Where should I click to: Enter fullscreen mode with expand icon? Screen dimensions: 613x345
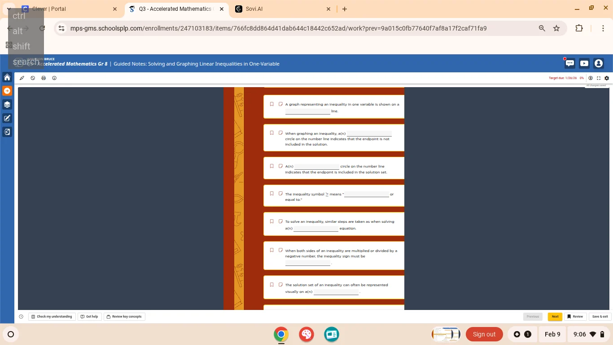(x=599, y=78)
